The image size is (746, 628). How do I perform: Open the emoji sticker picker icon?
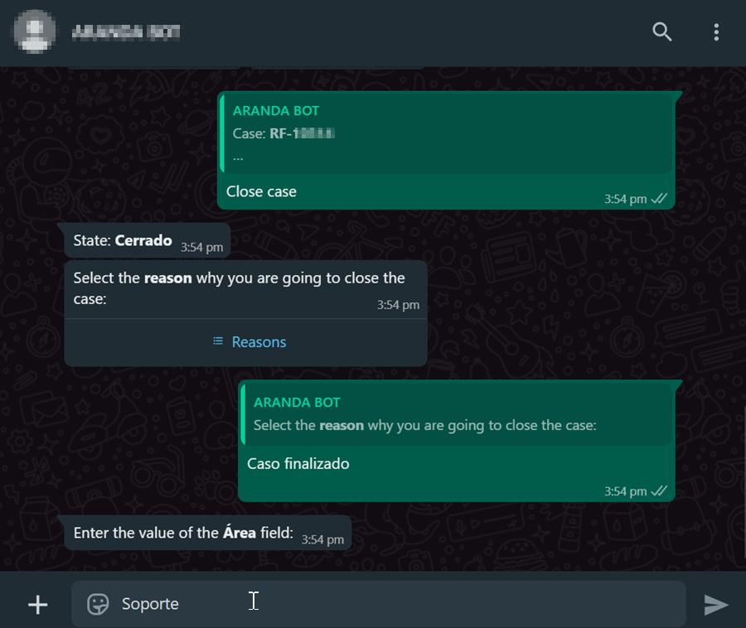[x=98, y=604]
